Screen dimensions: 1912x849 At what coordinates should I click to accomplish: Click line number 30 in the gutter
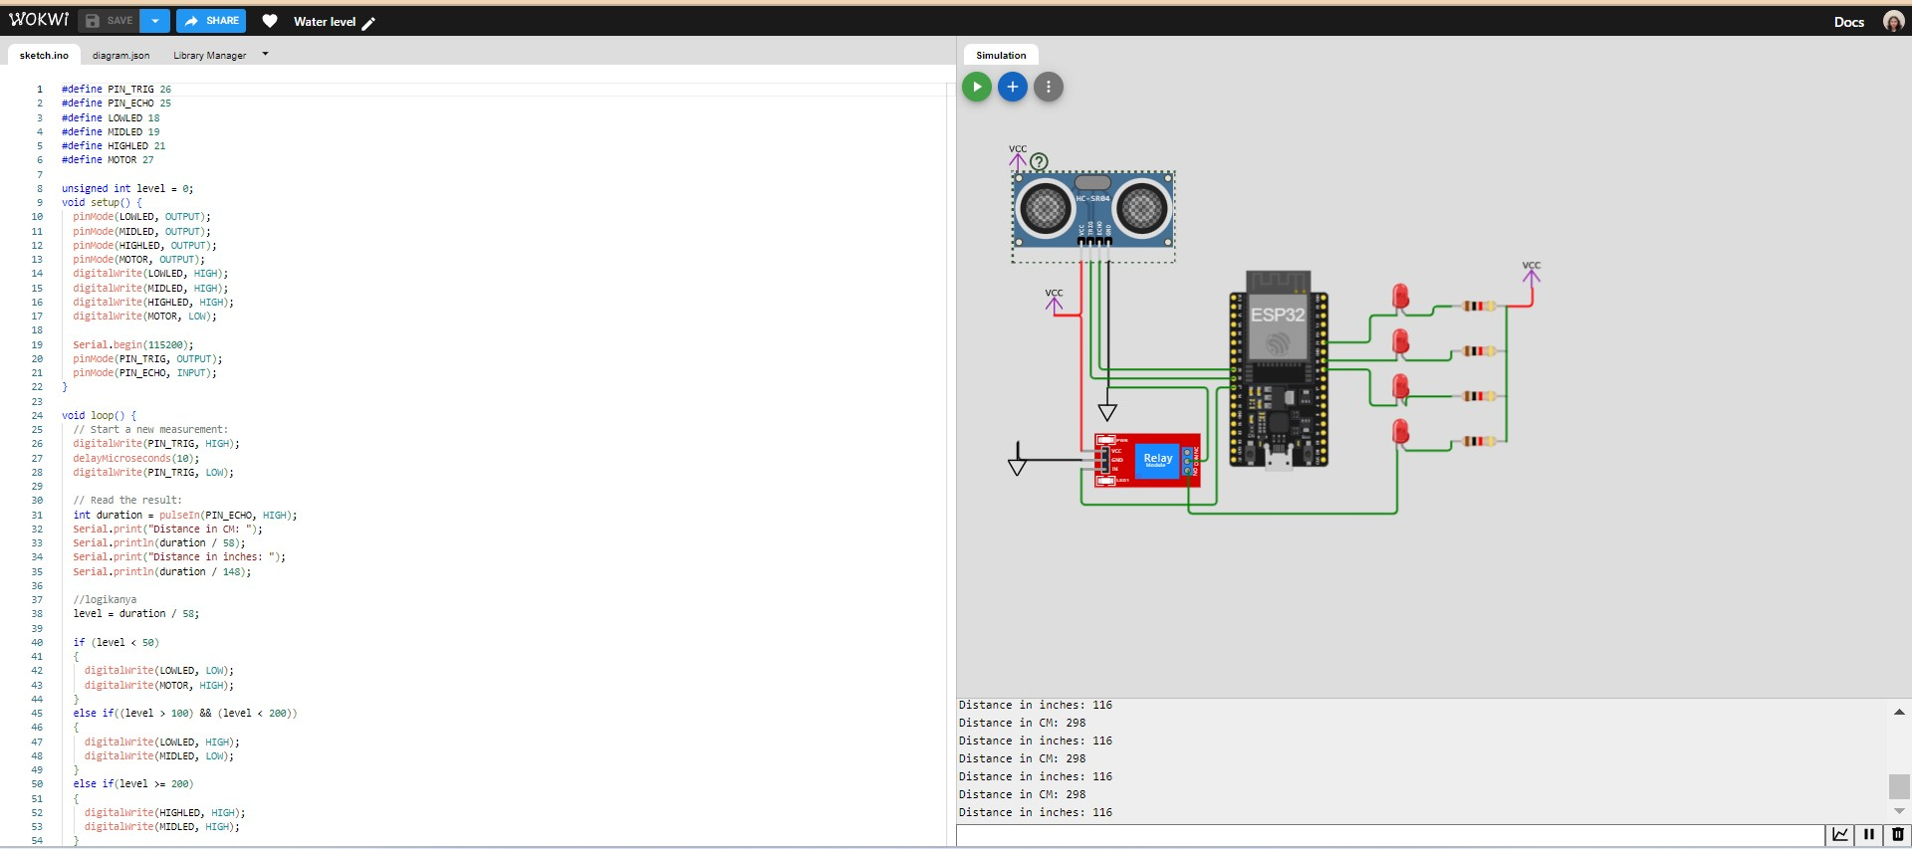coord(37,501)
